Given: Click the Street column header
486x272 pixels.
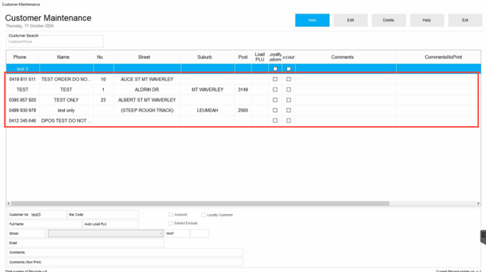Looking at the screenshot, I should (x=144, y=57).
